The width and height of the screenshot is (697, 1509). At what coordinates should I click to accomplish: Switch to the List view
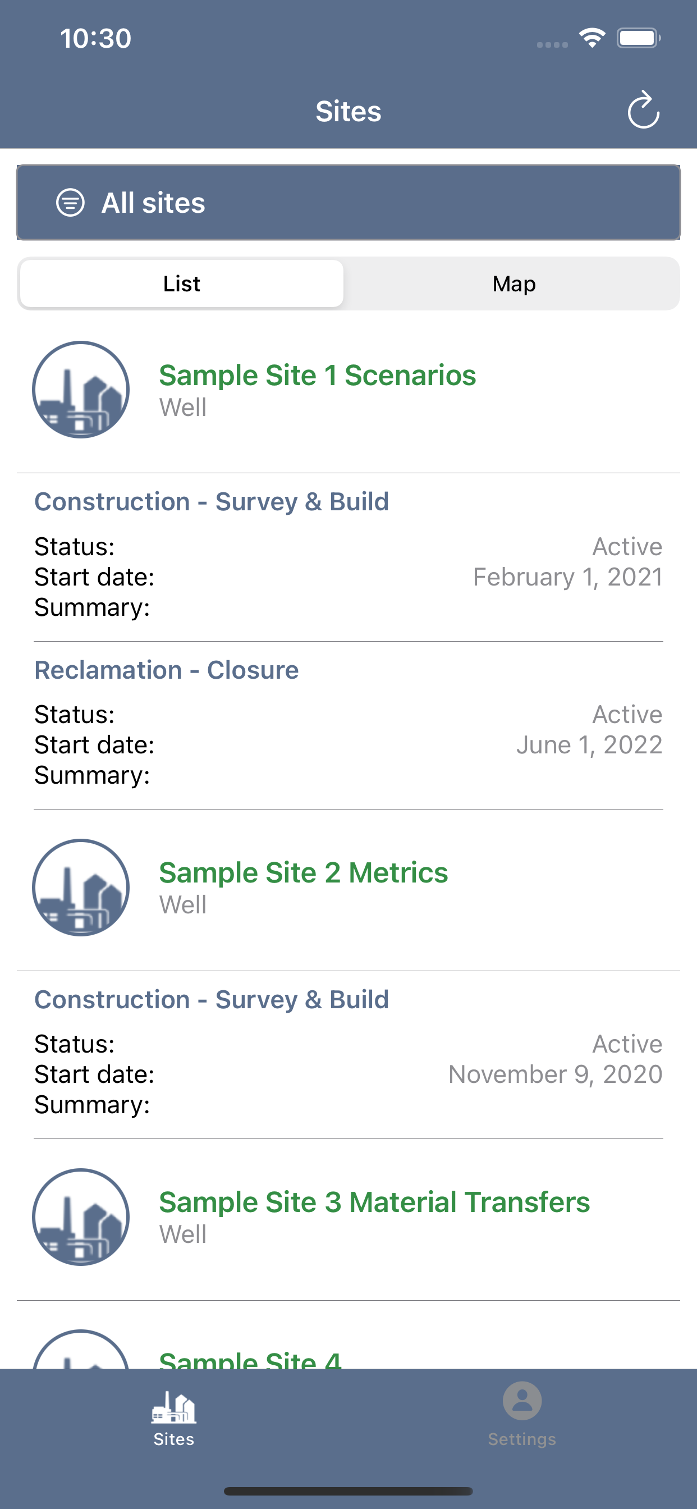(x=182, y=283)
